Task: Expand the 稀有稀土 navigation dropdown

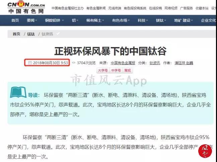Action: pos(95,21)
